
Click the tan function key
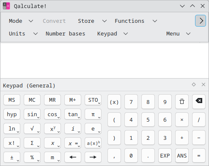pos(73,114)
